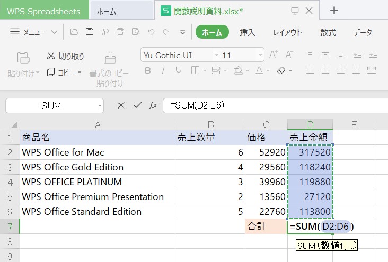Increase font size with A+ icon
Viewport: 388px width, 262px height.
(x=274, y=55)
